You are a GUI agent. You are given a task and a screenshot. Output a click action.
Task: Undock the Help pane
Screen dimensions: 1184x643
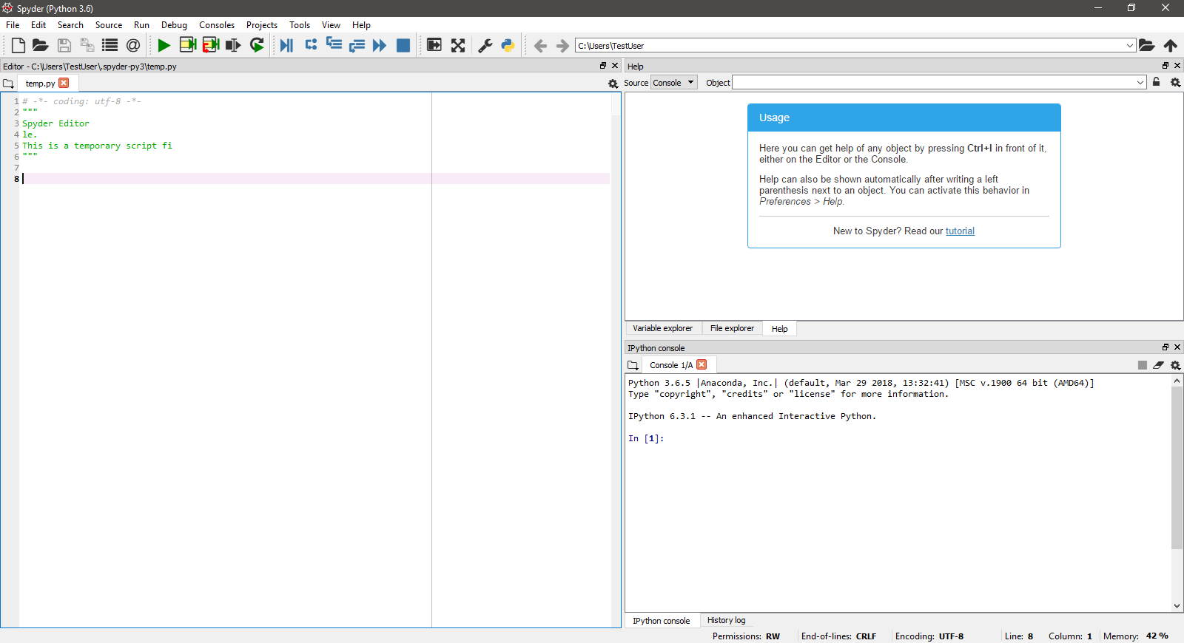click(x=1165, y=66)
